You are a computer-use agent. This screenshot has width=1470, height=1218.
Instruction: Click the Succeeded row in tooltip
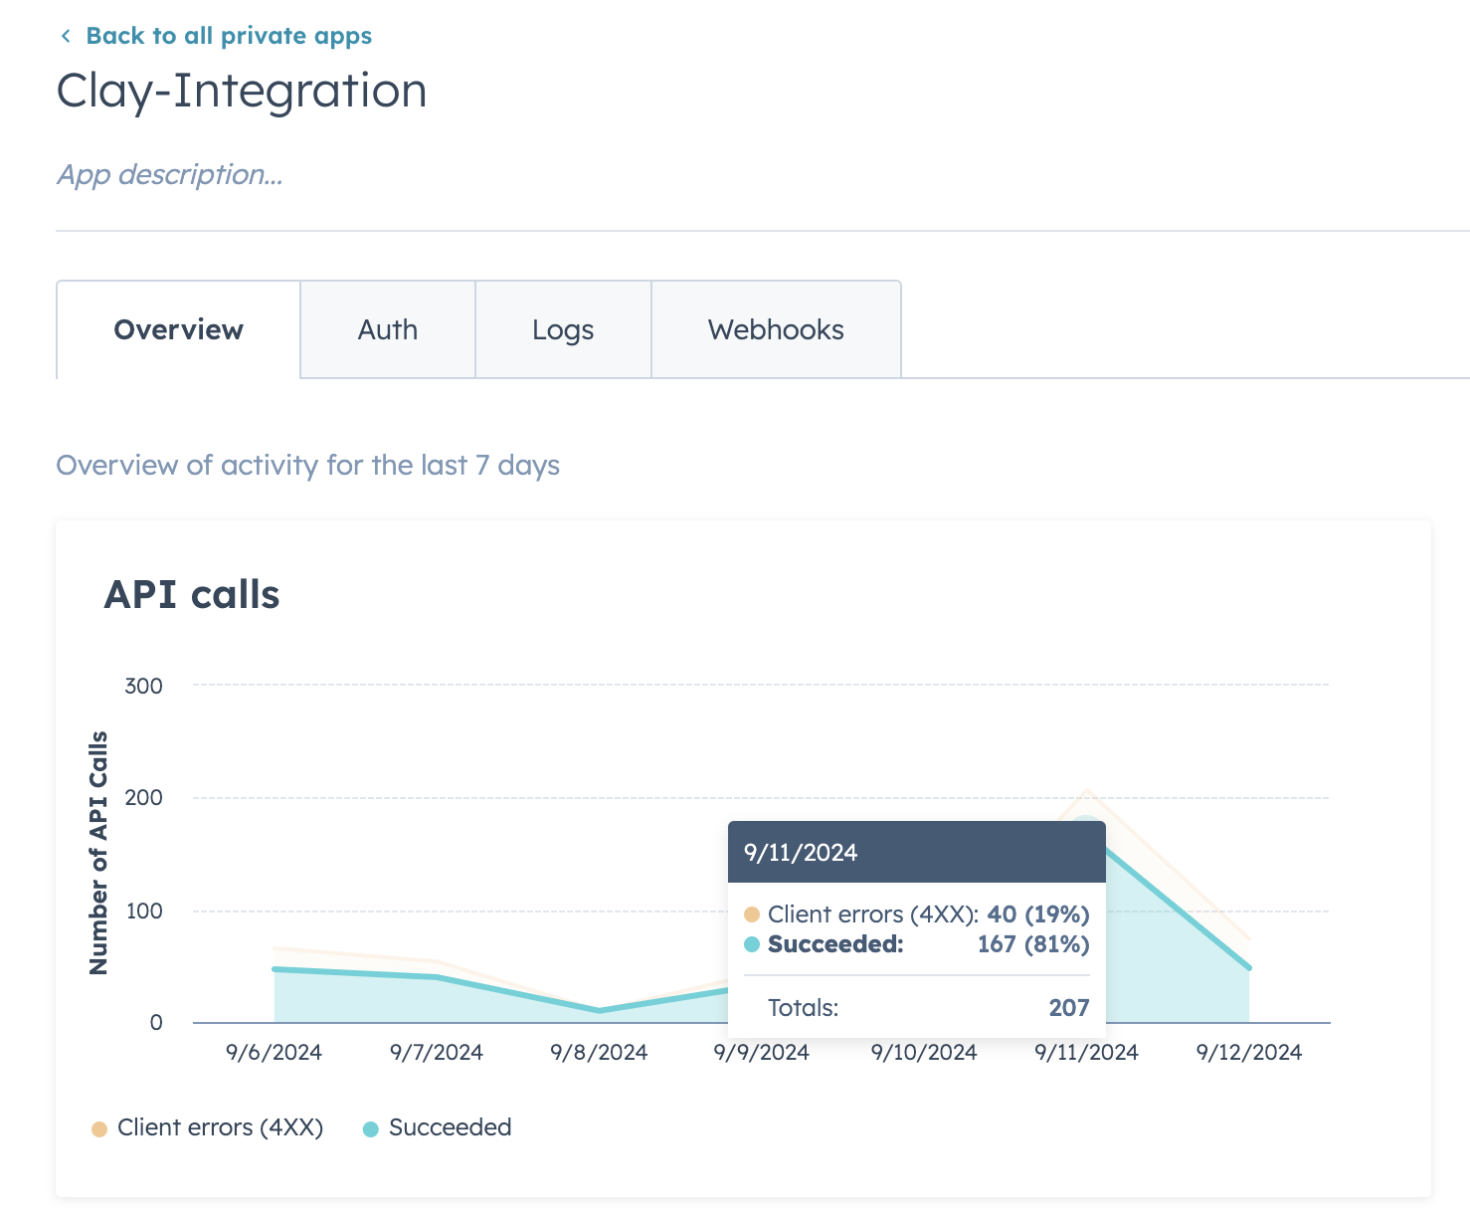click(917, 944)
